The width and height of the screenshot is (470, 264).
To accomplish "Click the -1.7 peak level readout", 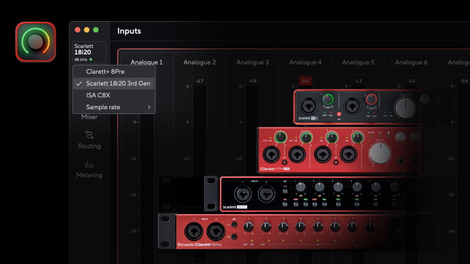I will [x=199, y=81].
